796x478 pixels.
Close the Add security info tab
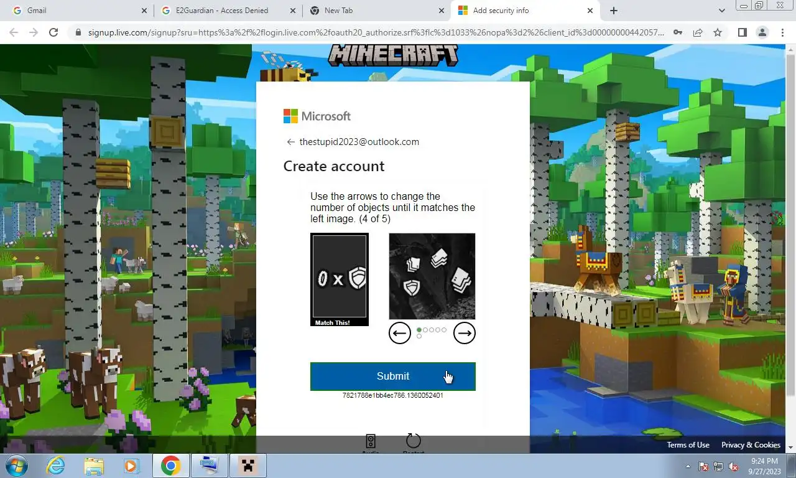[x=590, y=11]
